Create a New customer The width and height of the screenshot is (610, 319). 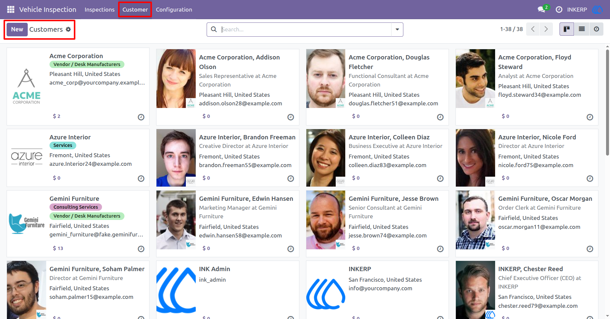pos(17,29)
